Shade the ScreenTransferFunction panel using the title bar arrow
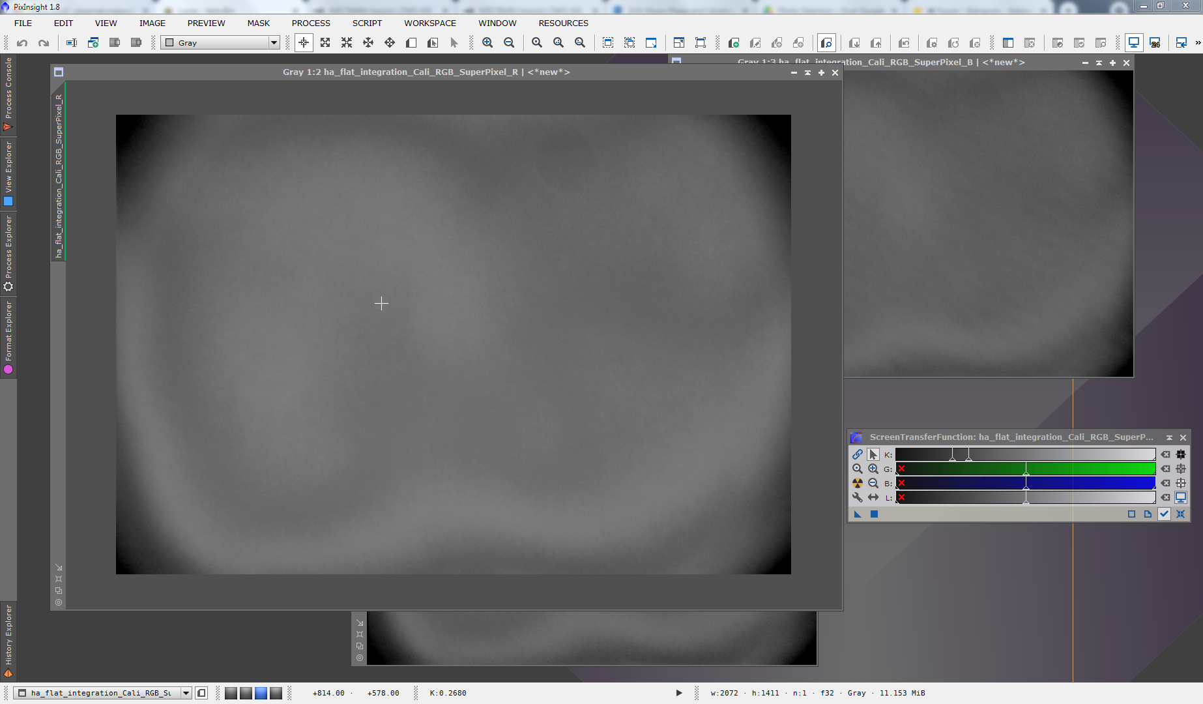1203x704 pixels. [x=1169, y=437]
